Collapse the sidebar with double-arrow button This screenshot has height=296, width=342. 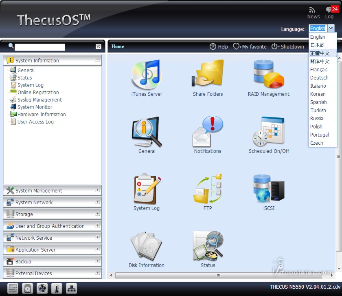tap(99, 46)
